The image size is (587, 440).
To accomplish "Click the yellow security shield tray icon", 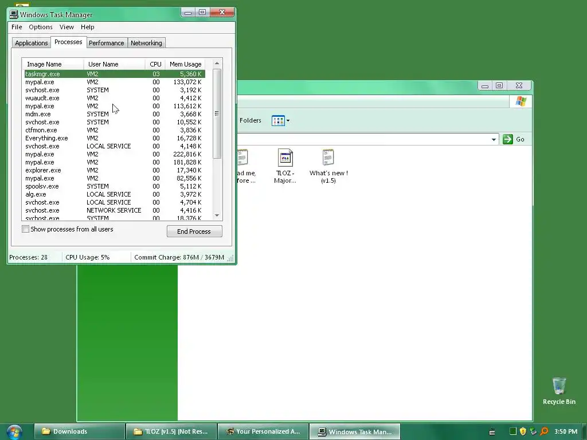I will 523,431.
